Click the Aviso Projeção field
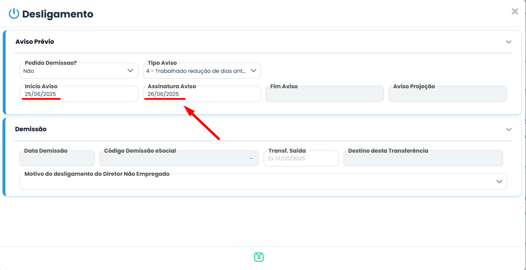Screen dimensions: 526x270 pos(447,95)
